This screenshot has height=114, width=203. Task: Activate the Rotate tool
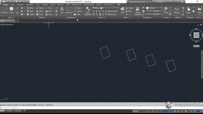pos(40,8)
